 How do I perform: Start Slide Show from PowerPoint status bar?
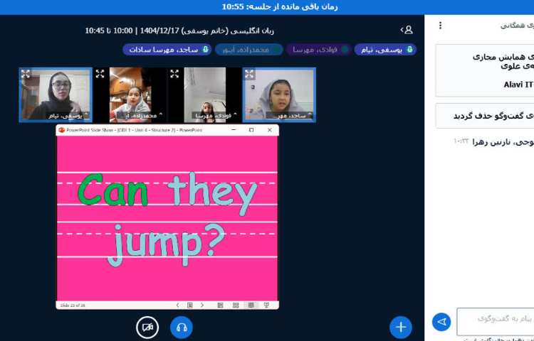[x=266, y=305]
